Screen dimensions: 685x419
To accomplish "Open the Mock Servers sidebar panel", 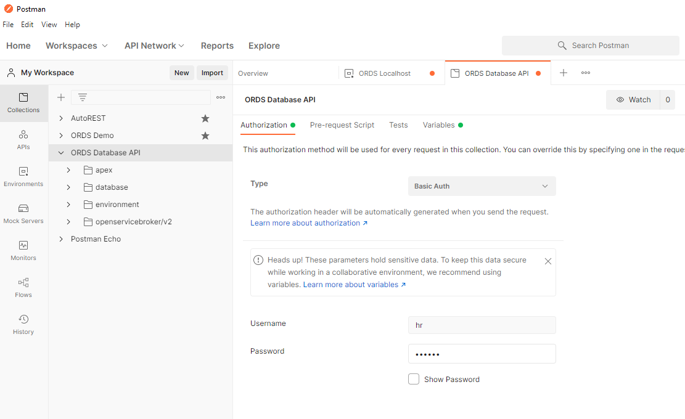I will [23, 214].
